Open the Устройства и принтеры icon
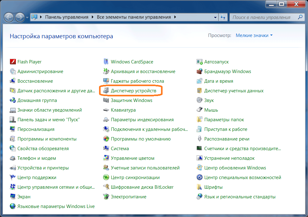The width and height of the screenshot is (308, 217). pos(13,168)
